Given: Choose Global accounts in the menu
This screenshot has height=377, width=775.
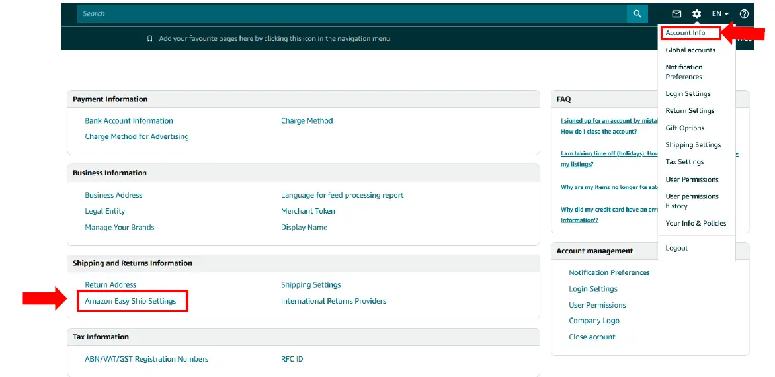Looking at the screenshot, I should (x=690, y=50).
